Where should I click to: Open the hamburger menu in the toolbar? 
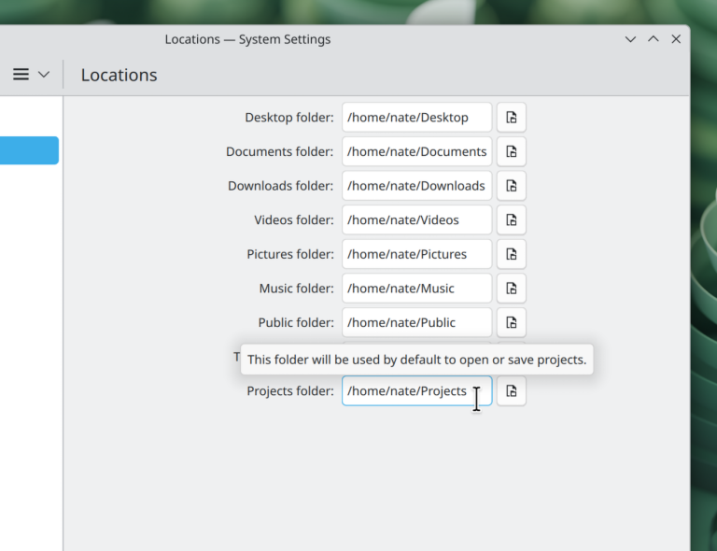click(21, 75)
